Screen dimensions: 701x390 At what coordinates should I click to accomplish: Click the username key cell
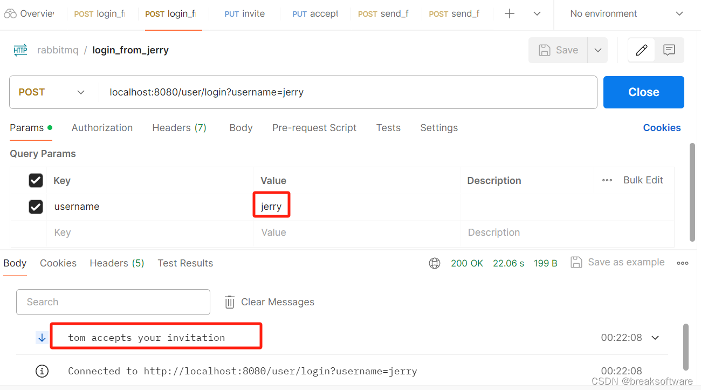(x=150, y=207)
